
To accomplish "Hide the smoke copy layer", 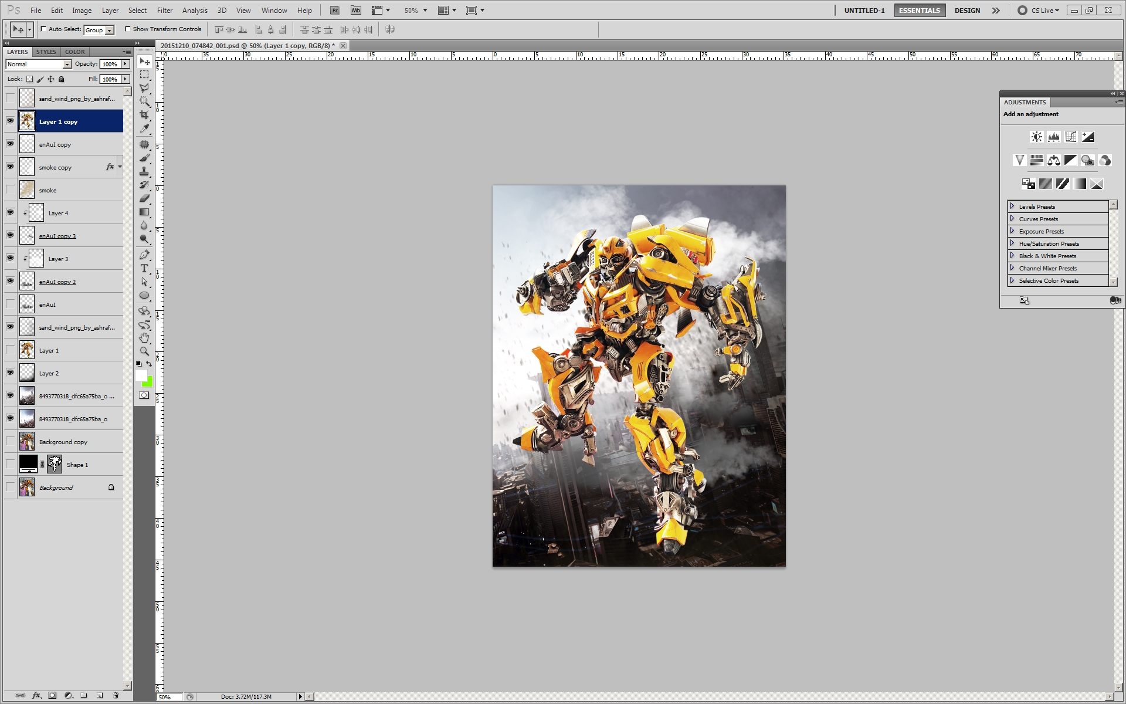I will pyautogui.click(x=10, y=167).
